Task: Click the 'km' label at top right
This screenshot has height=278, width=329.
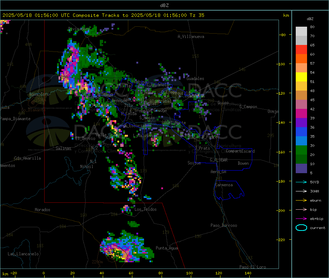Action: pos(286,15)
